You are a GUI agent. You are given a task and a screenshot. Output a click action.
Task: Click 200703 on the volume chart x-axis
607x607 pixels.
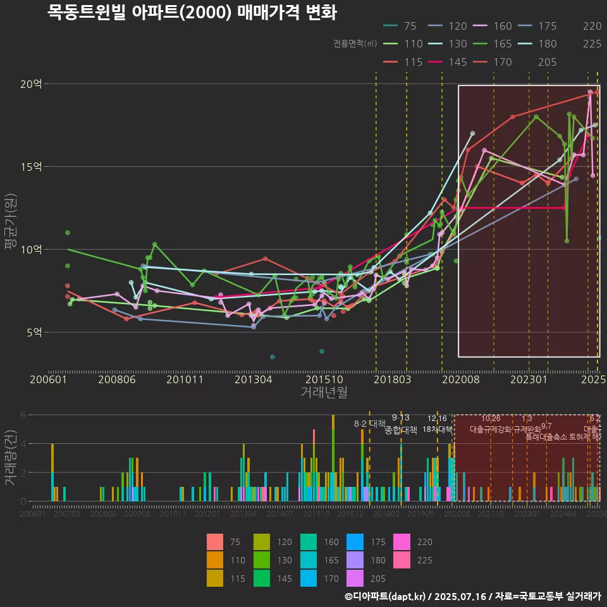pyautogui.click(x=66, y=513)
